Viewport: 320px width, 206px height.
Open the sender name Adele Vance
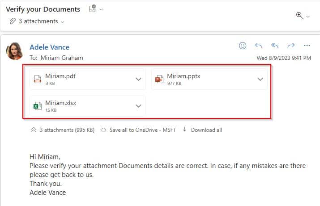(49, 47)
